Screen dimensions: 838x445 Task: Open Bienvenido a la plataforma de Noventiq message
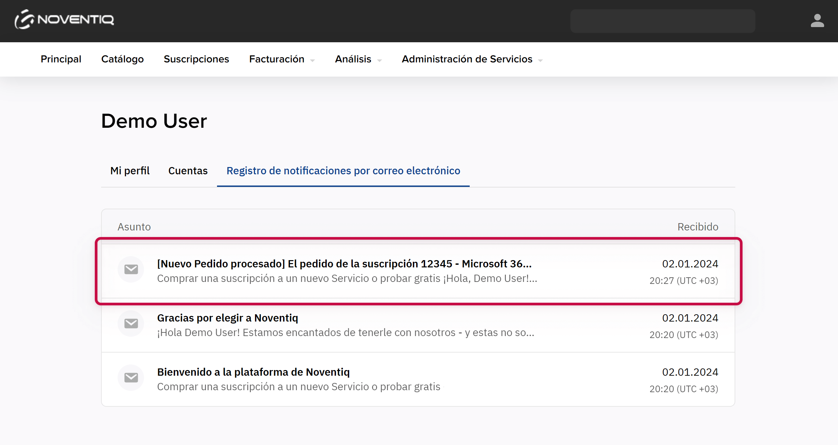click(x=253, y=372)
